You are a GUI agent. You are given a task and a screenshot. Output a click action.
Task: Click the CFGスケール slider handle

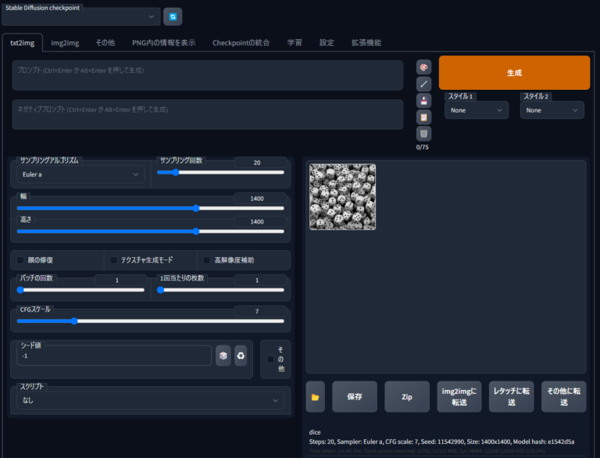pyautogui.click(x=74, y=321)
